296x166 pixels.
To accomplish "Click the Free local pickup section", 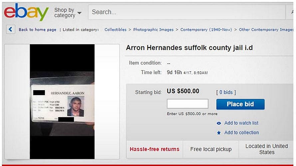I will click(x=211, y=149).
